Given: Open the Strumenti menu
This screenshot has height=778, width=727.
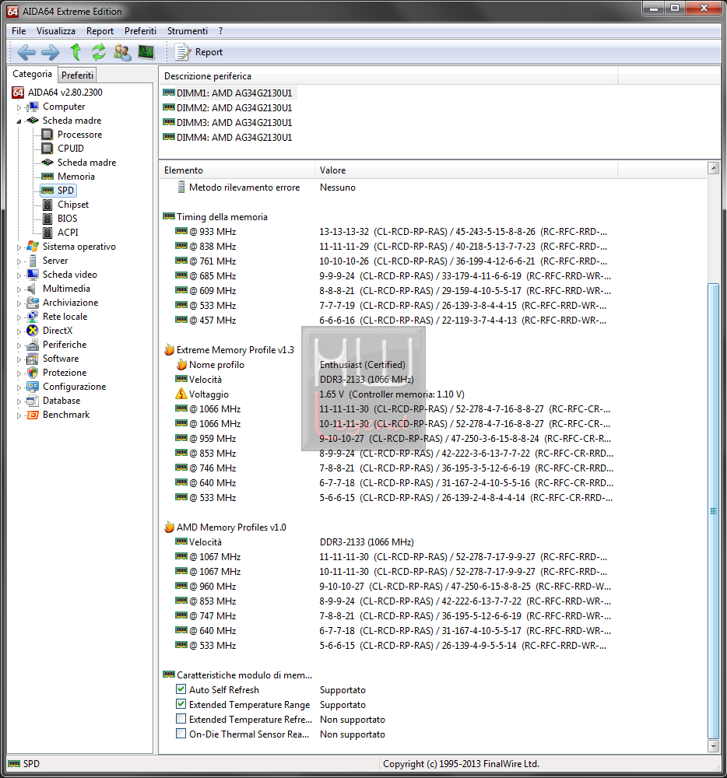Looking at the screenshot, I should [x=187, y=31].
